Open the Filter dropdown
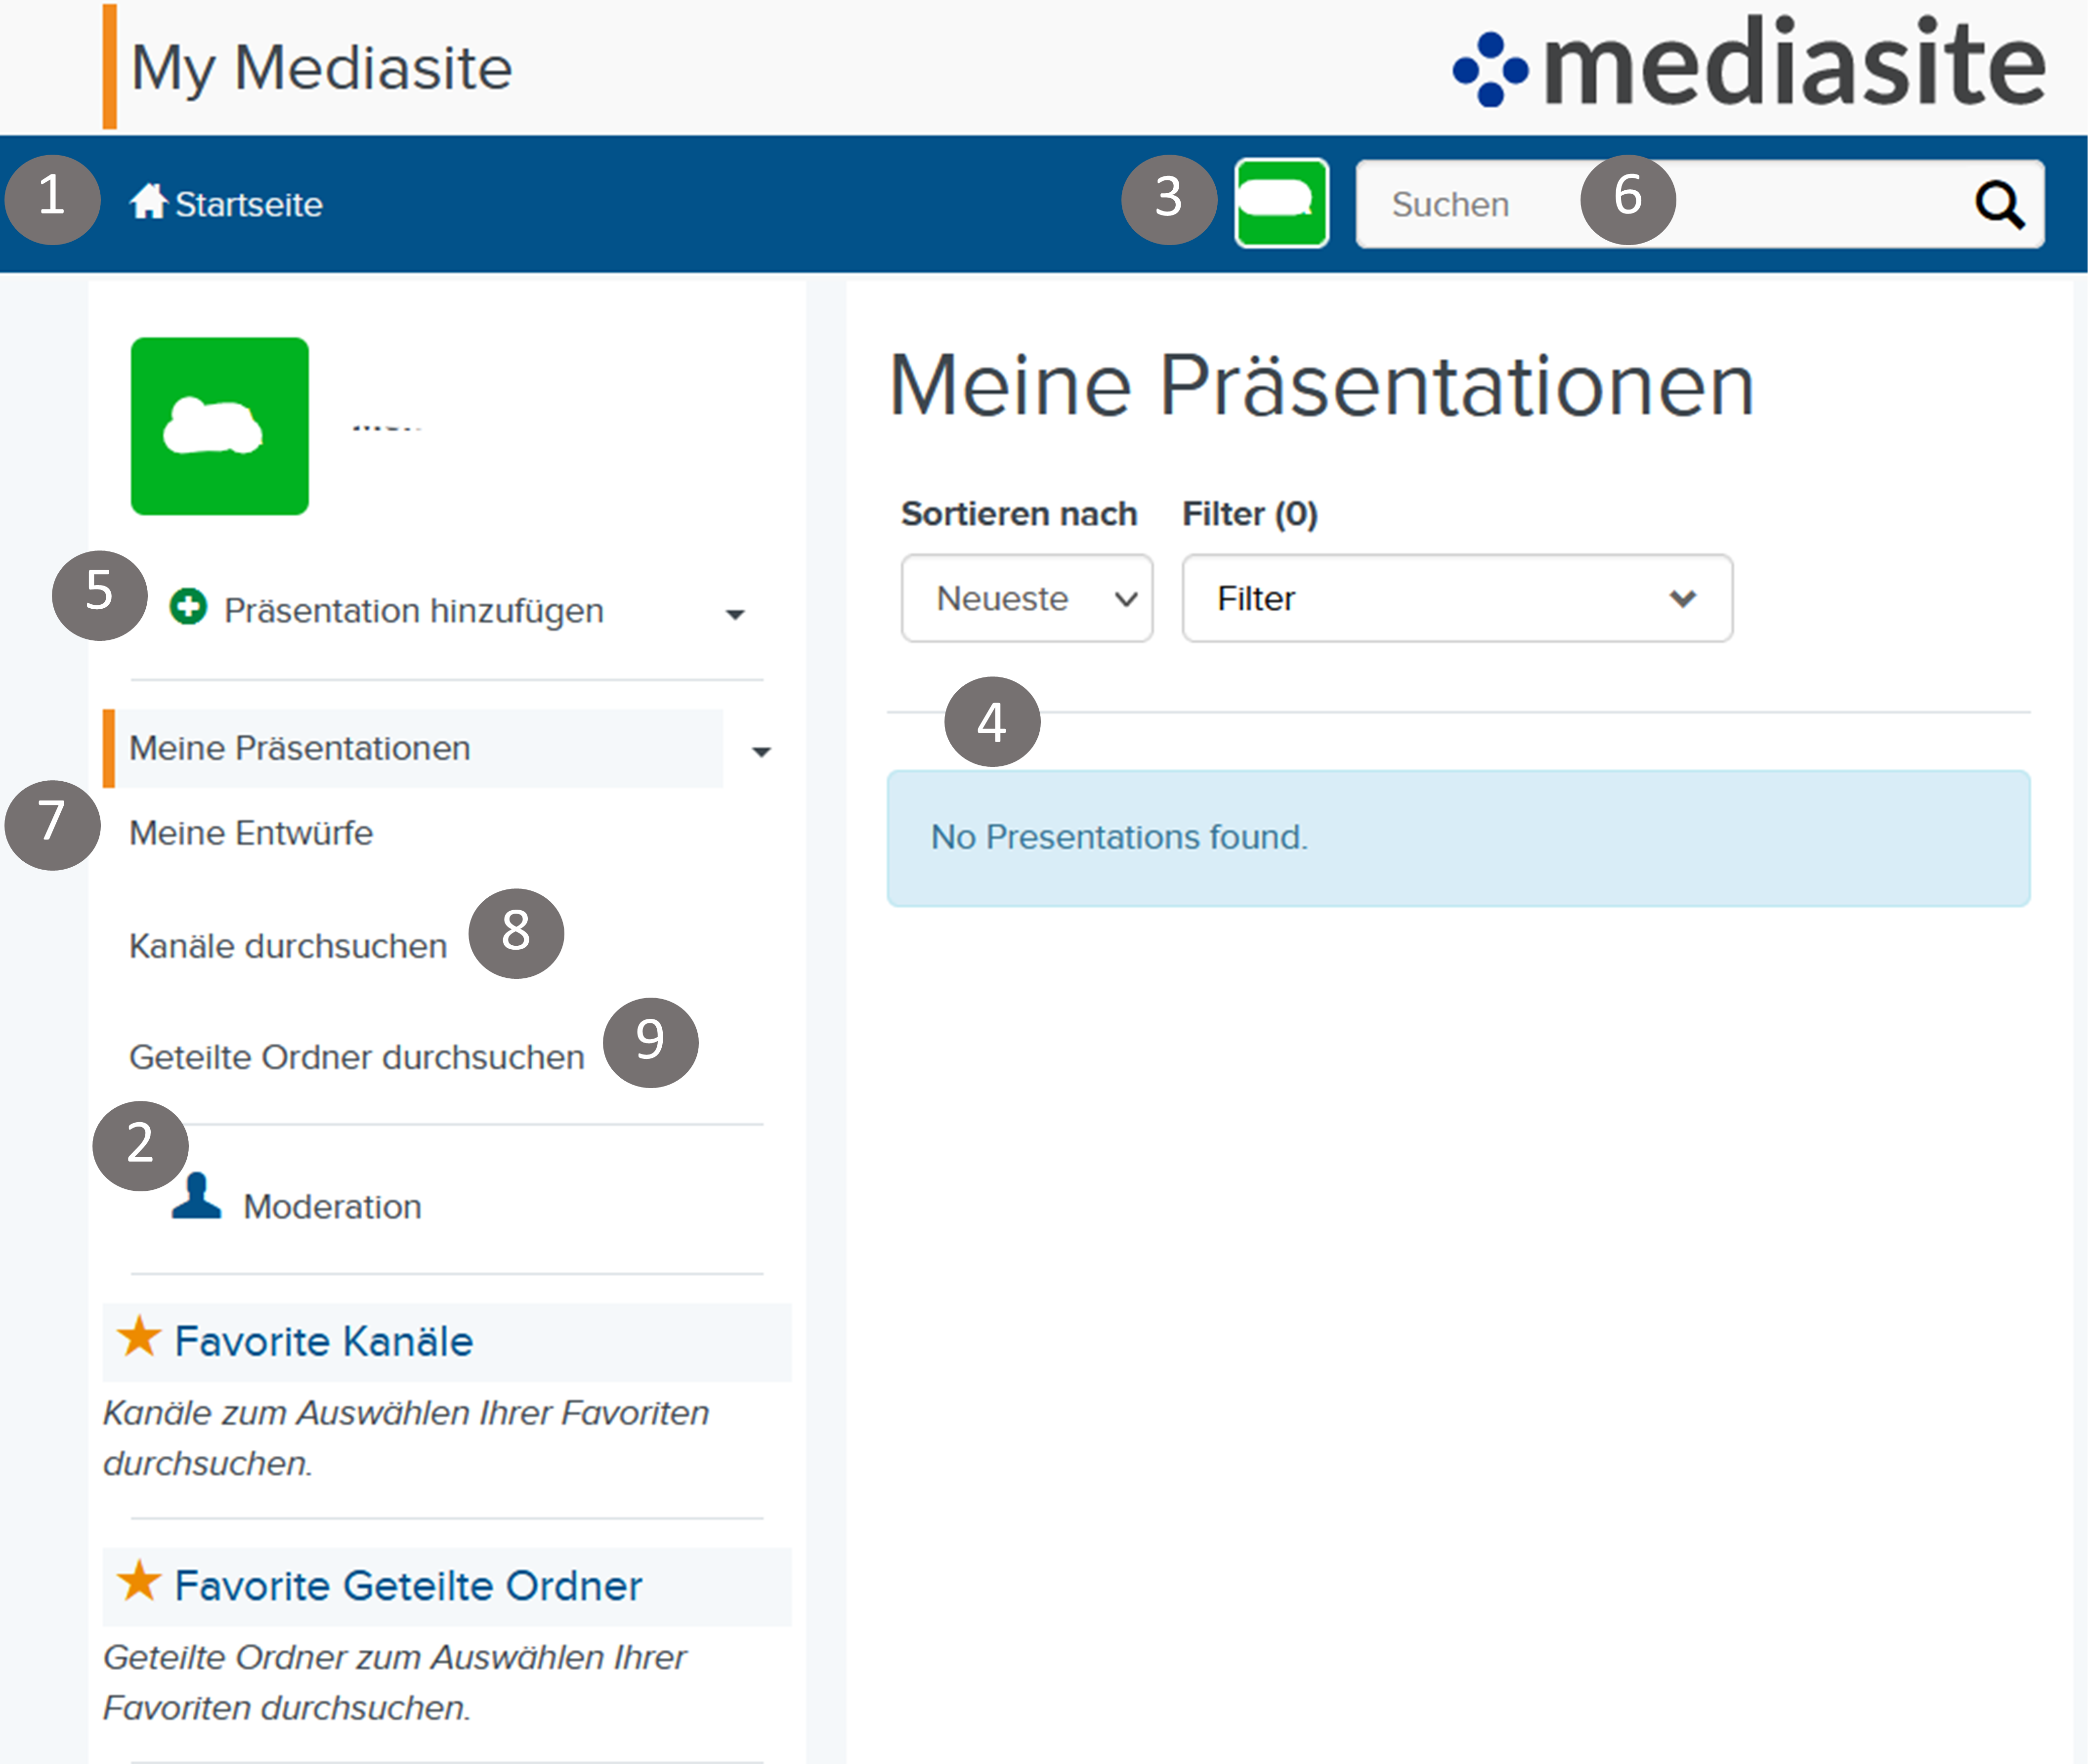This screenshot has width=2093, height=1764. point(1456,599)
